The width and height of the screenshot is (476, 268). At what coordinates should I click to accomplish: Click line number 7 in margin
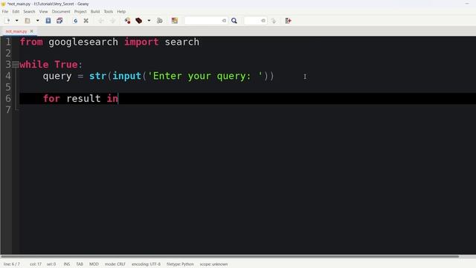(x=8, y=109)
